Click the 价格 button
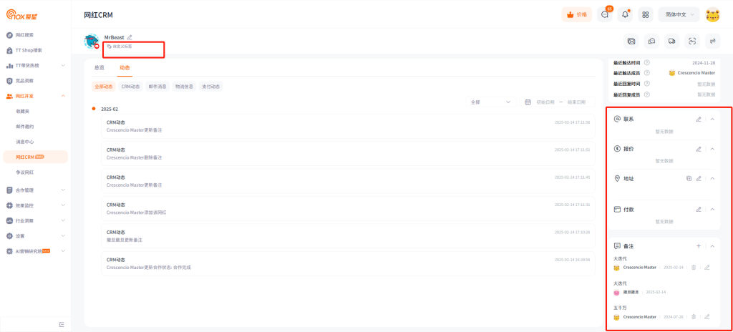733x332 pixels. pos(577,14)
